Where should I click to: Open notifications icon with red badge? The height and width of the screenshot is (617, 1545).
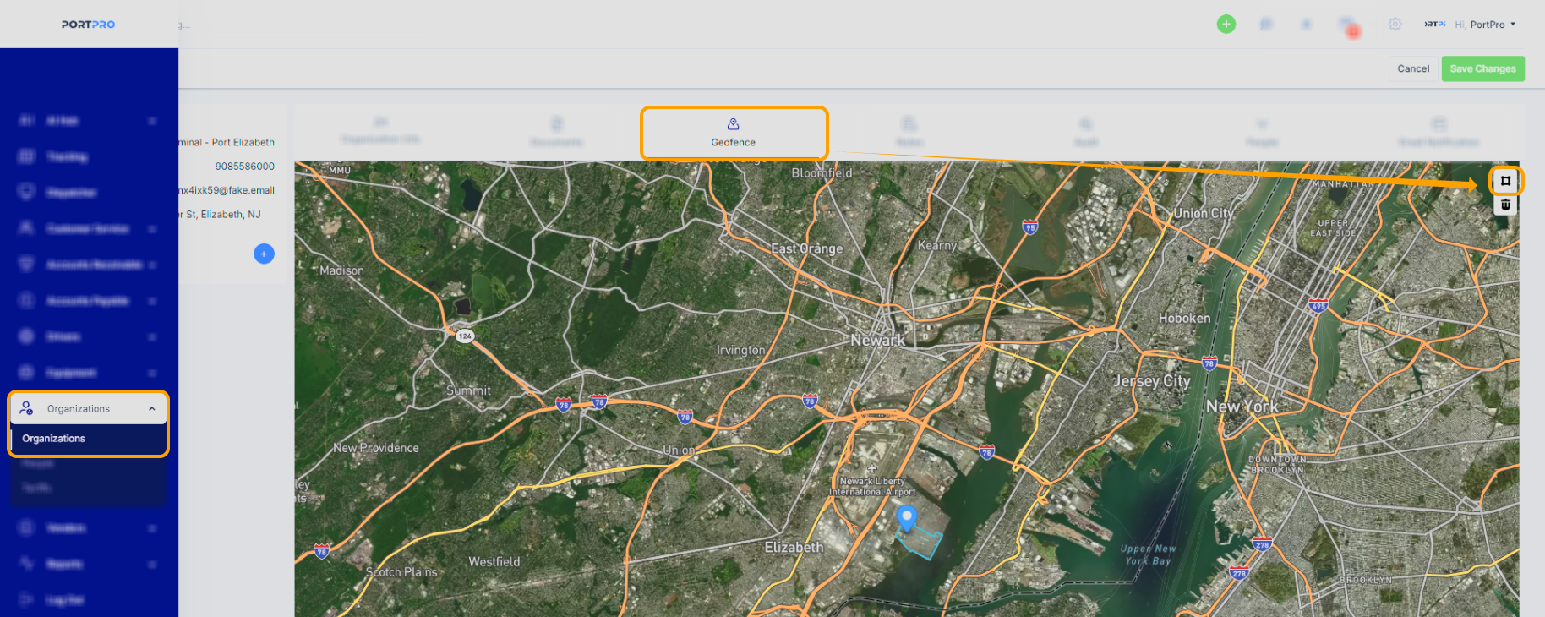click(x=1349, y=25)
